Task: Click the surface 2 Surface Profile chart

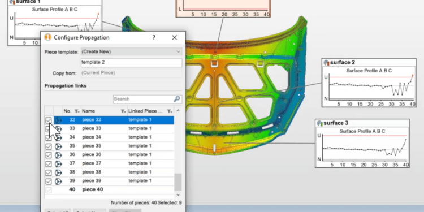Action: 369,86
